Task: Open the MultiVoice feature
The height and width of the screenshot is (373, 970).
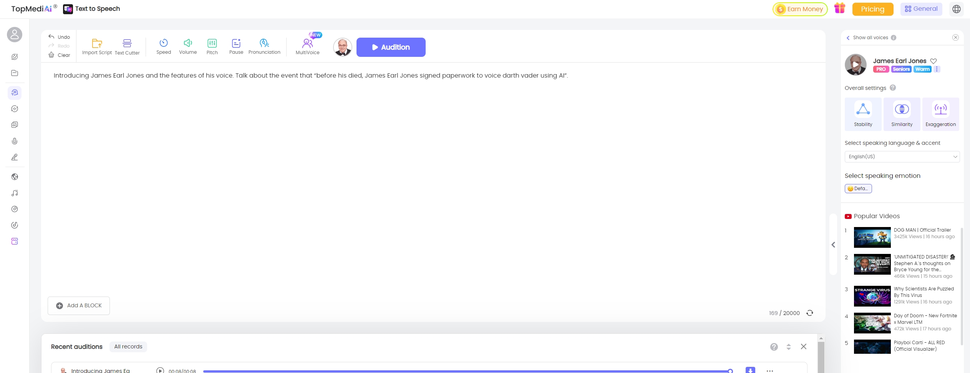Action: click(307, 46)
